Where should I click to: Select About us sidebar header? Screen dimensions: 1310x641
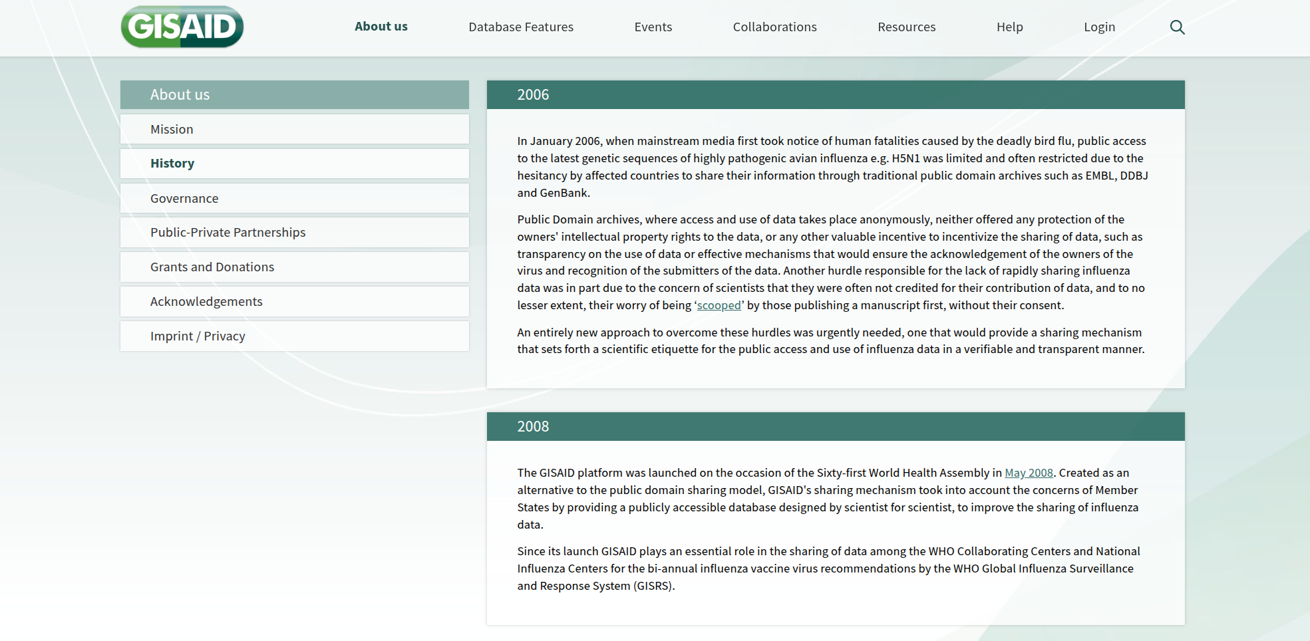[295, 94]
